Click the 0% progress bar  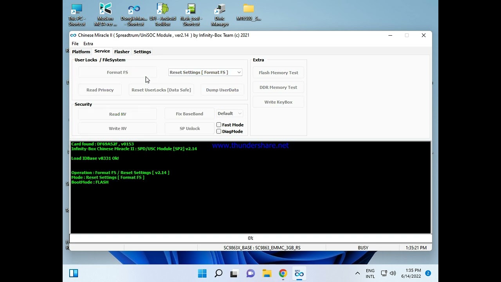coord(250,238)
